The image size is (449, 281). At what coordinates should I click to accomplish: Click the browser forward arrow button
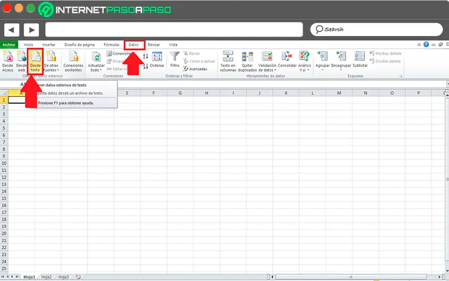(31, 30)
